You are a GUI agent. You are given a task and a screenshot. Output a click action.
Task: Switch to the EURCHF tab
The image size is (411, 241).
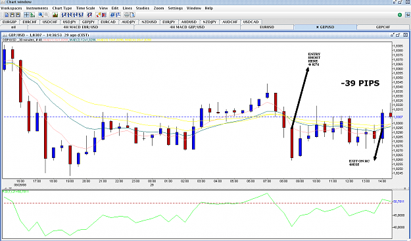coord(30,22)
